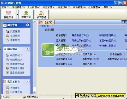Click 等待发货订单(0) link
127x99 pixels.
[x=80, y=36]
